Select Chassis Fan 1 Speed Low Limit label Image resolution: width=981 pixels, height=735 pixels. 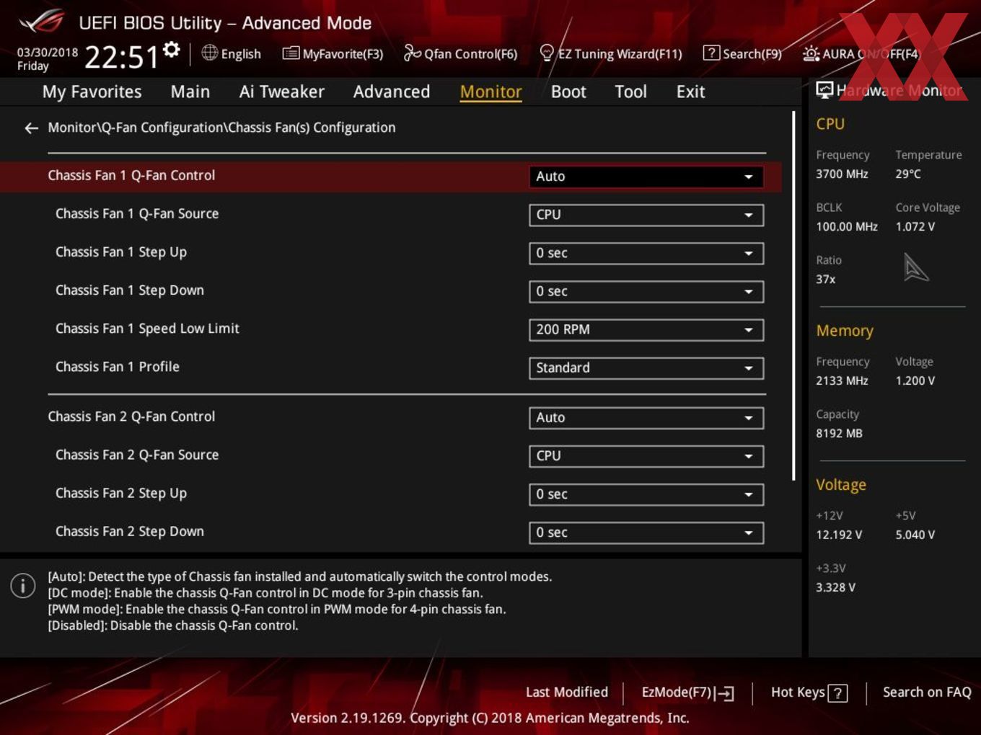click(147, 329)
